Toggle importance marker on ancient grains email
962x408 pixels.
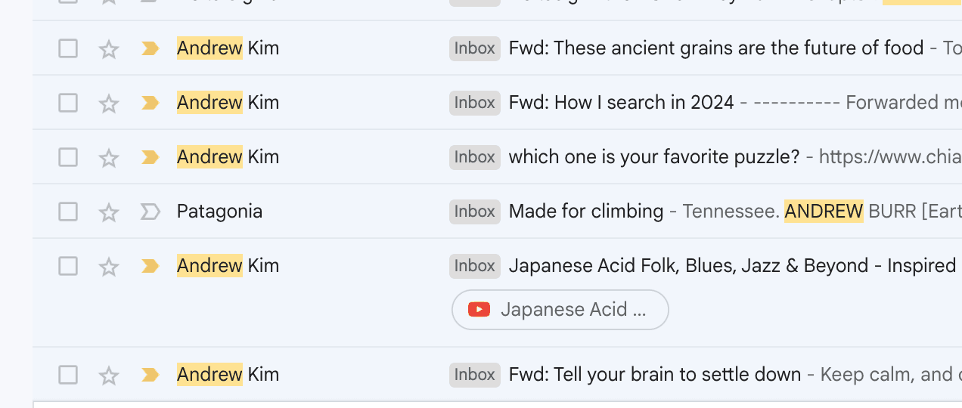tap(151, 48)
